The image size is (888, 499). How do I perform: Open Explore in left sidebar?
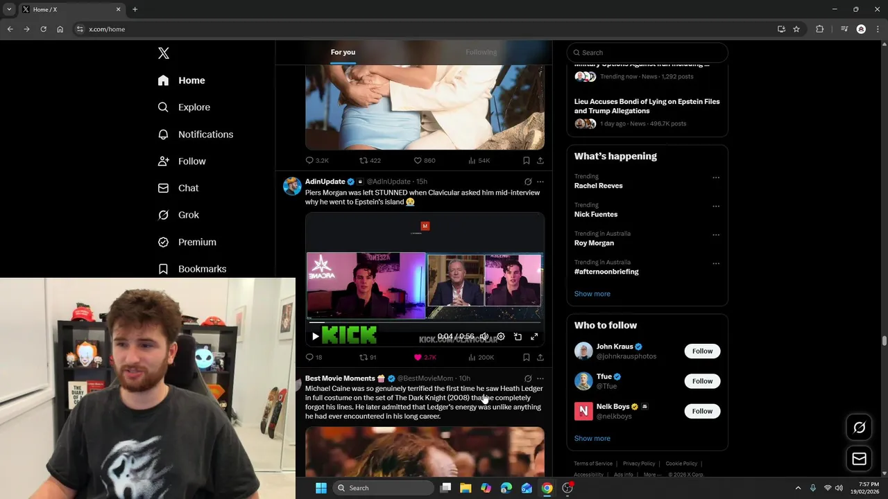[184, 107]
